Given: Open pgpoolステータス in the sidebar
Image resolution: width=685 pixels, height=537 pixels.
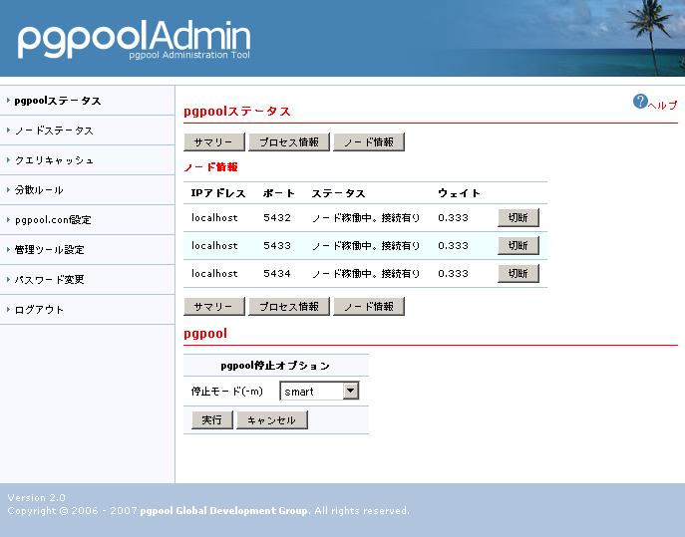Looking at the screenshot, I should (58, 101).
